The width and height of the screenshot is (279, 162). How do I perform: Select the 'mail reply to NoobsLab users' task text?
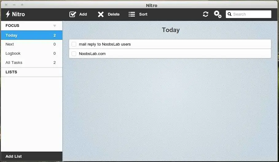(105, 44)
